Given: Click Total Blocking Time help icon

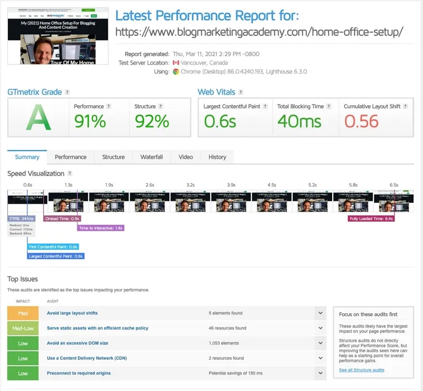Looking at the screenshot, I should click(328, 106).
